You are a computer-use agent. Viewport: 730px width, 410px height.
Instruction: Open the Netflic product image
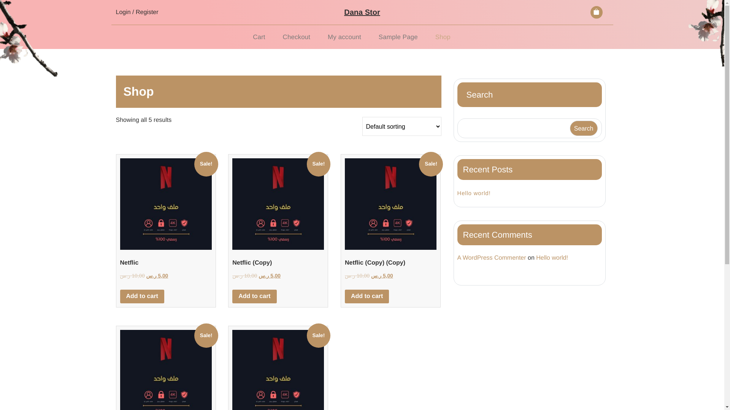(166, 204)
